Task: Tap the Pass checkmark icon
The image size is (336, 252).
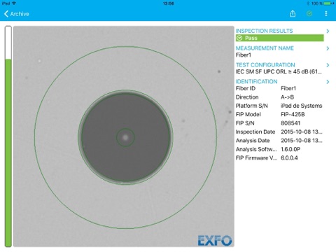Action: 239,38
